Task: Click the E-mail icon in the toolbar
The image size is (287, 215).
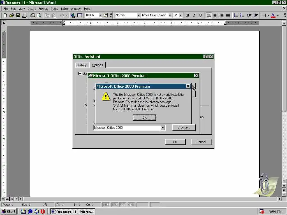Action: point(25,15)
